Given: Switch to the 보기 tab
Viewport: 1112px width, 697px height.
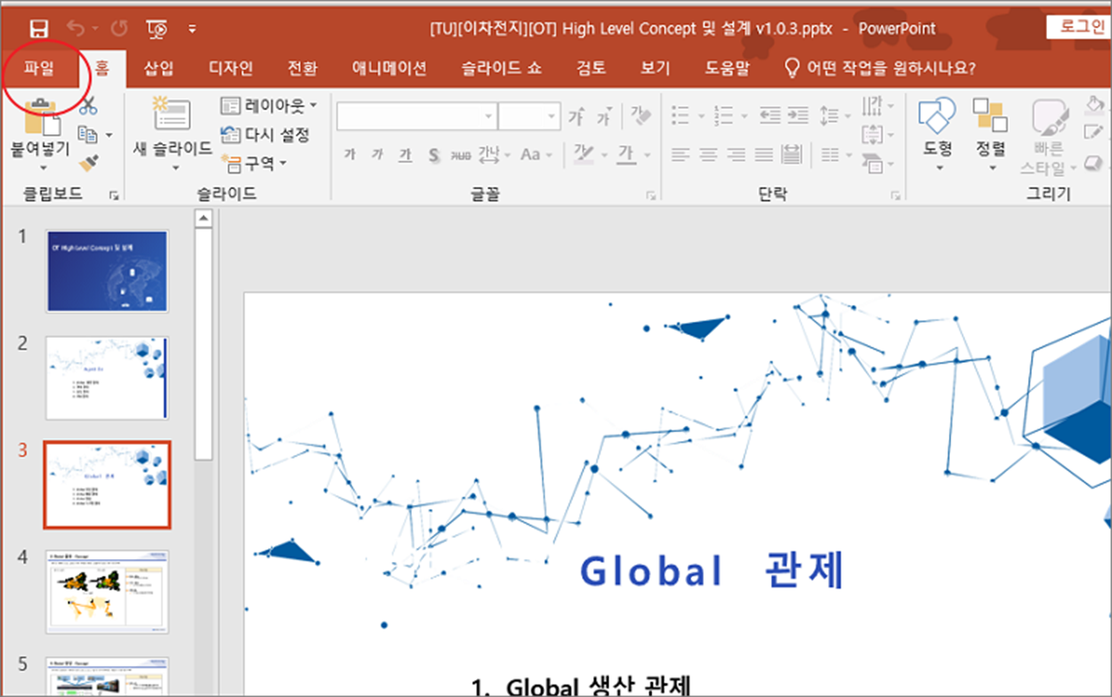Looking at the screenshot, I should (656, 68).
